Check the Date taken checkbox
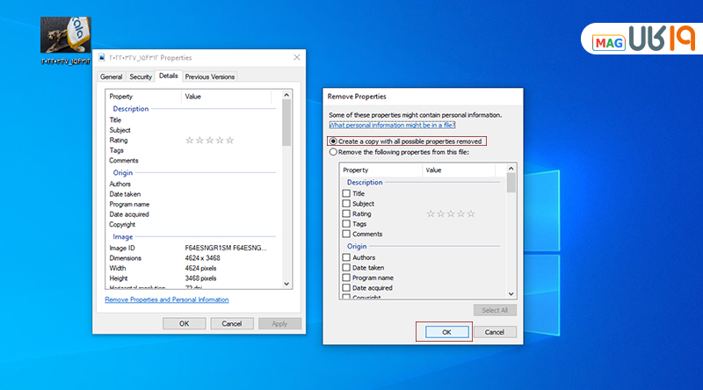 point(346,268)
